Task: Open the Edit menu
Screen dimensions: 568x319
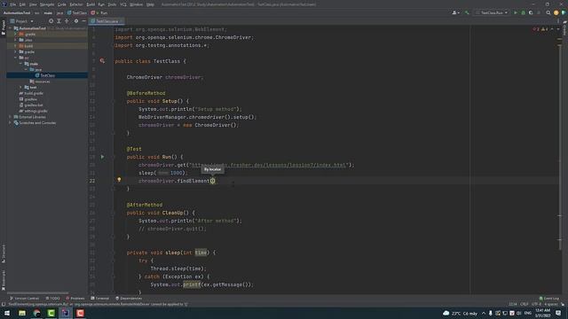Action: point(22,4)
